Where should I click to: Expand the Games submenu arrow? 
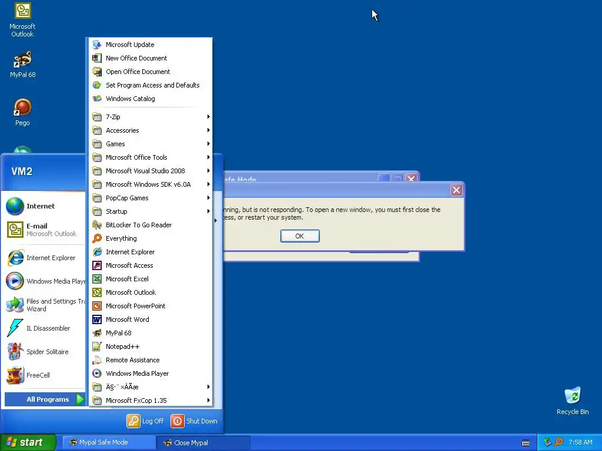pyautogui.click(x=209, y=144)
